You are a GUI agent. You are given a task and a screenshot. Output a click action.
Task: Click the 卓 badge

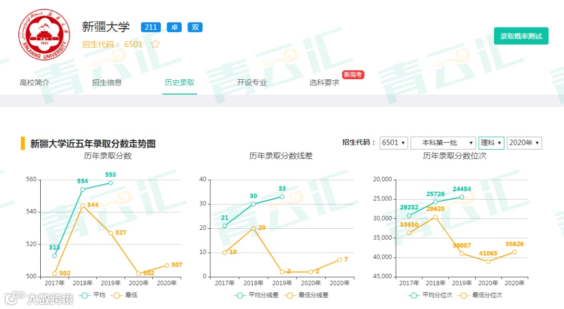pyautogui.click(x=174, y=27)
